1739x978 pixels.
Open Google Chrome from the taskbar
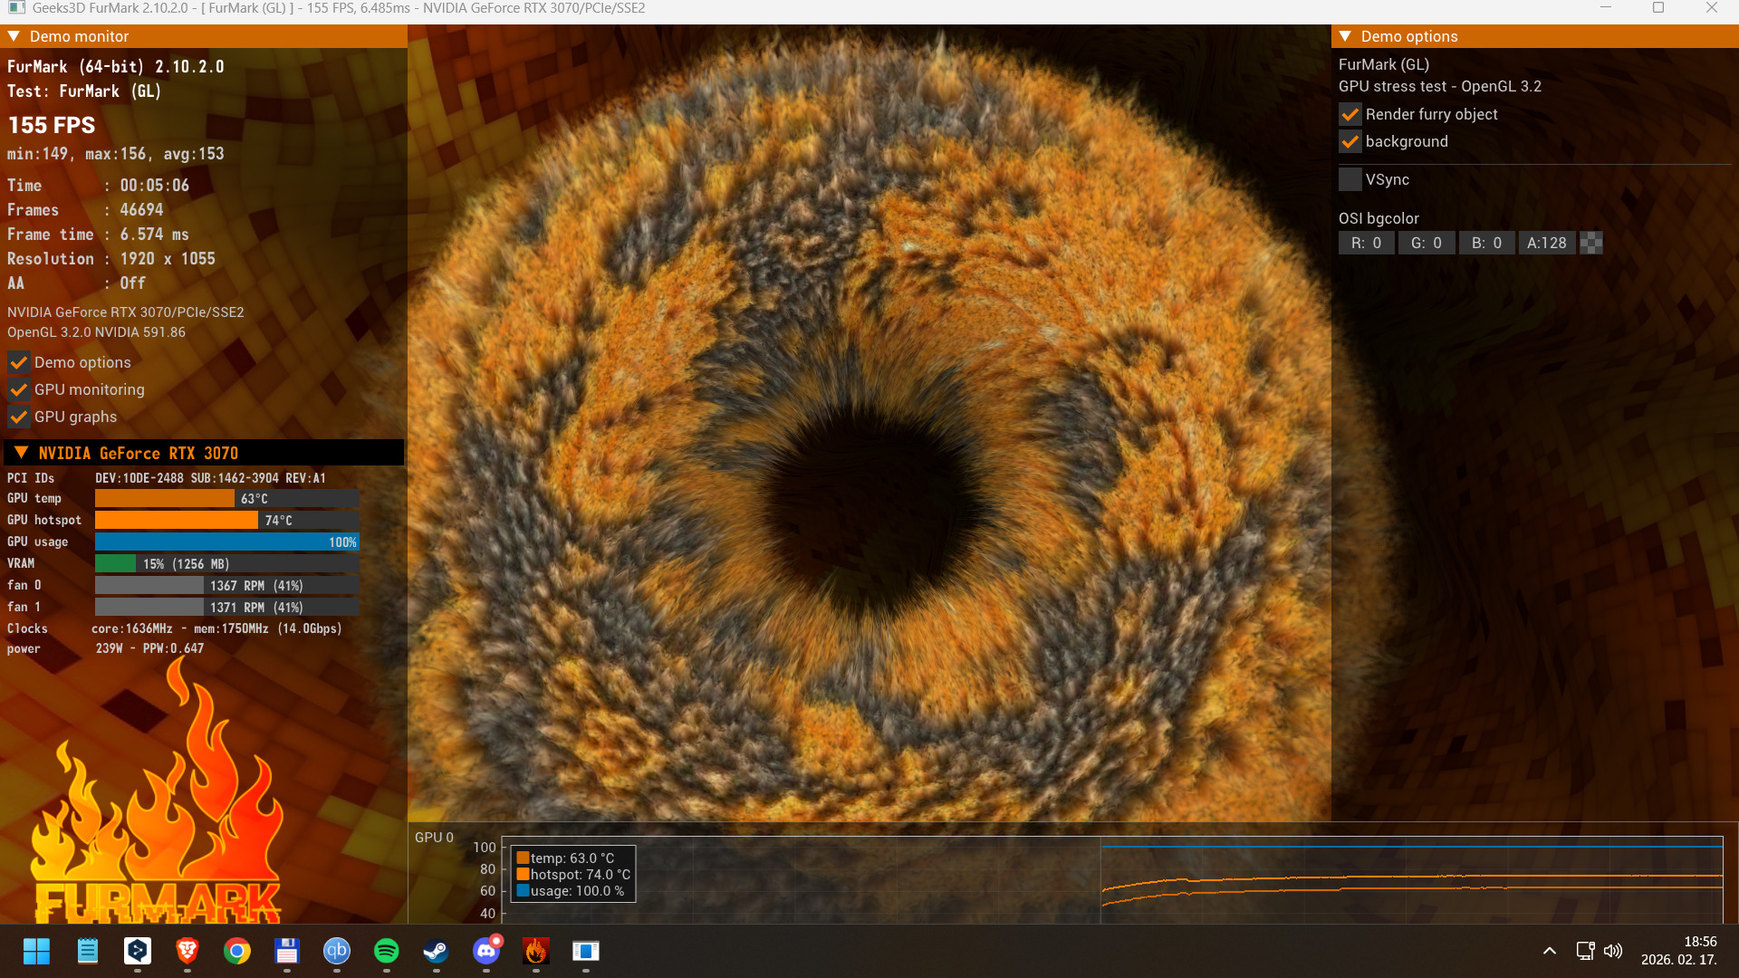click(237, 951)
